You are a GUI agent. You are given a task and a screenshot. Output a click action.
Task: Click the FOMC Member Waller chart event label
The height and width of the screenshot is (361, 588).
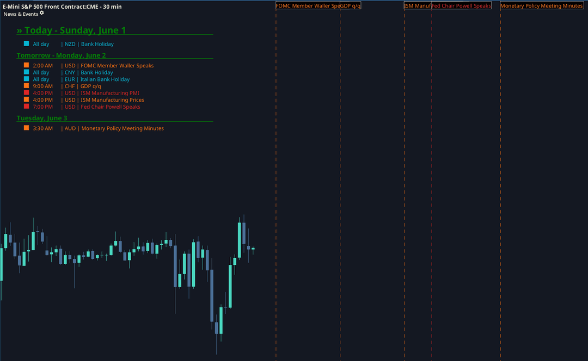point(308,5)
